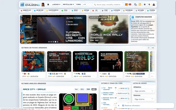Viewport: 176px width, 110px height.
Task: Select third carousel dot
Action: (53, 42)
